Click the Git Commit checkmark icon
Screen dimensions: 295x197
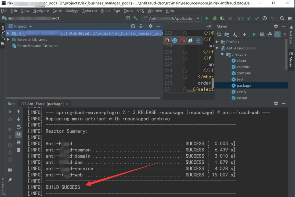(x=257, y=18)
